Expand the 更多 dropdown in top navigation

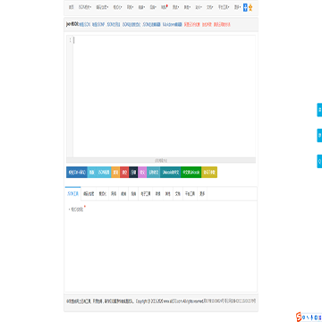click(x=237, y=7)
